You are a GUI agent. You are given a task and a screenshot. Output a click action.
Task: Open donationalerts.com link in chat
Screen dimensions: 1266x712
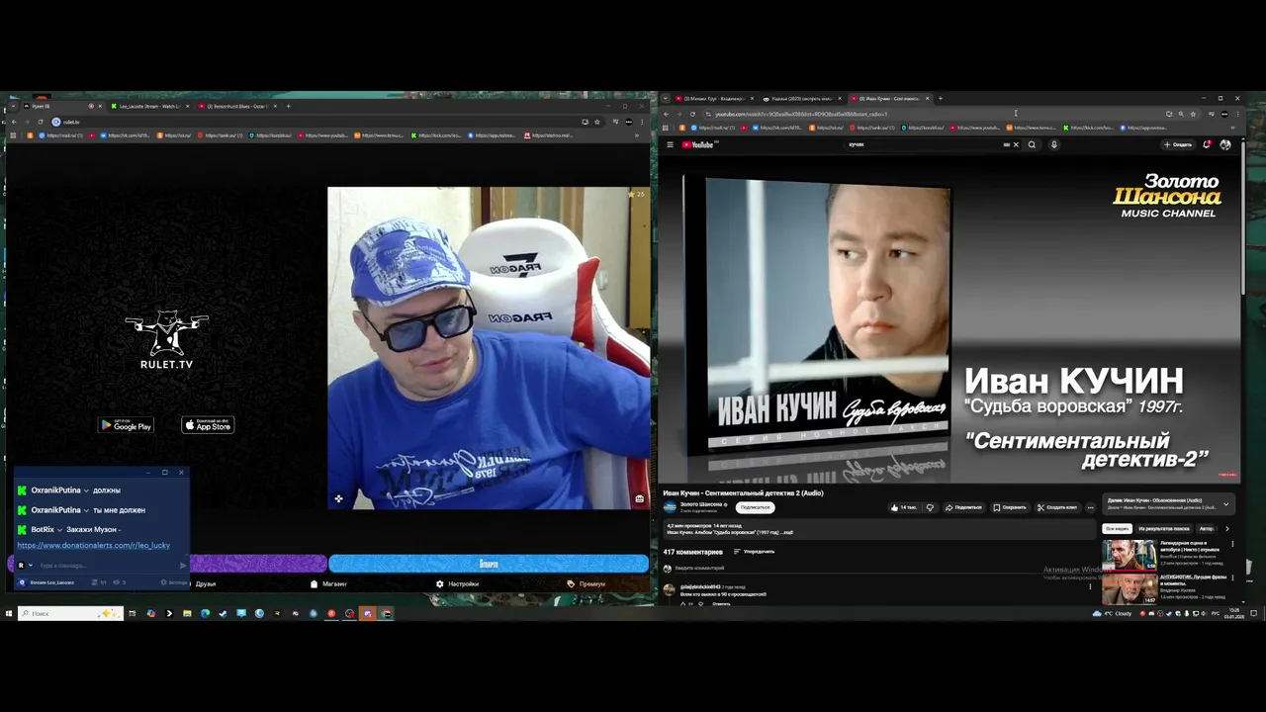coord(94,545)
